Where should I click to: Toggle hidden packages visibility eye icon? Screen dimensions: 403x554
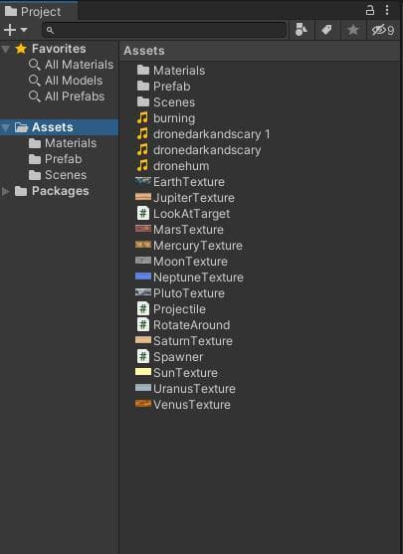click(383, 30)
